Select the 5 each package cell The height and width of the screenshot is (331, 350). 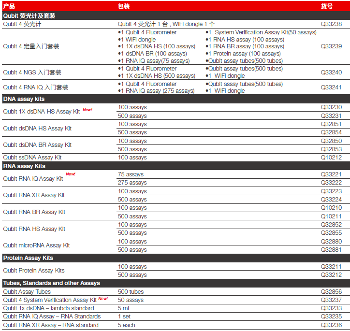point(126,325)
